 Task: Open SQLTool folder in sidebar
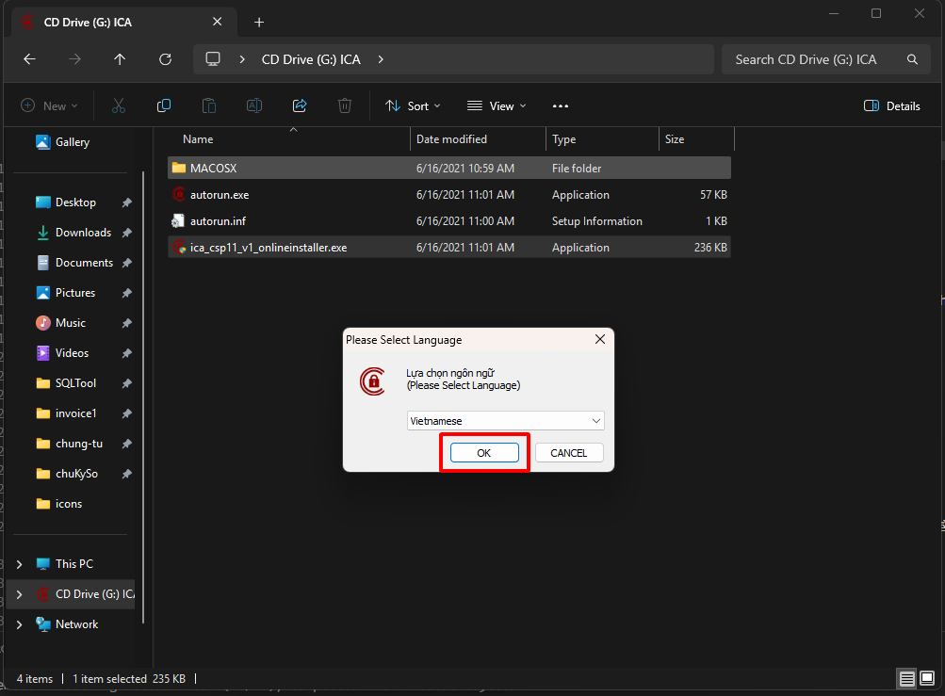[75, 383]
